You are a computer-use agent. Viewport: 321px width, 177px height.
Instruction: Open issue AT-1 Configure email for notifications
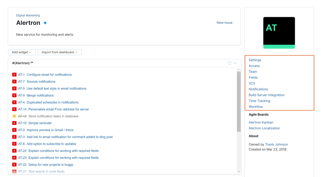49,74
